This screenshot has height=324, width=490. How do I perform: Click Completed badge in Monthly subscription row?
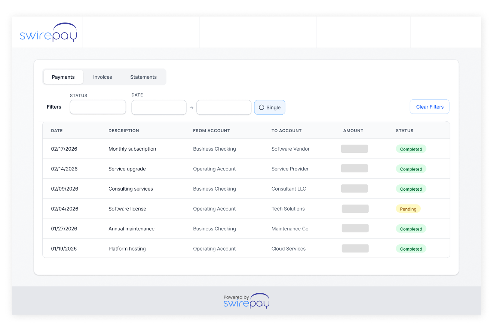coord(411,149)
